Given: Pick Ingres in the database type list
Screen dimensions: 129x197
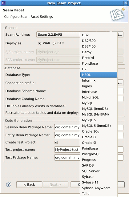Looking at the screenshot, I should pyautogui.click(x=99, y=86).
